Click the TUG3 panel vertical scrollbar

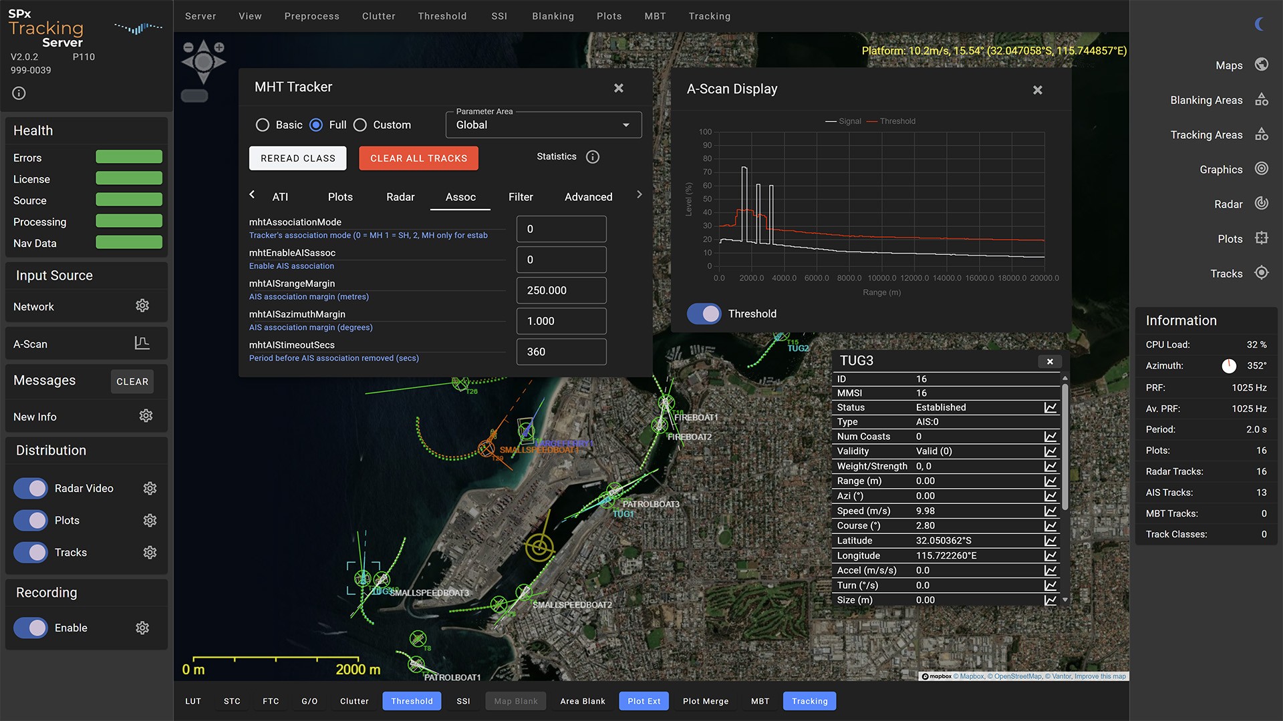point(1064,447)
